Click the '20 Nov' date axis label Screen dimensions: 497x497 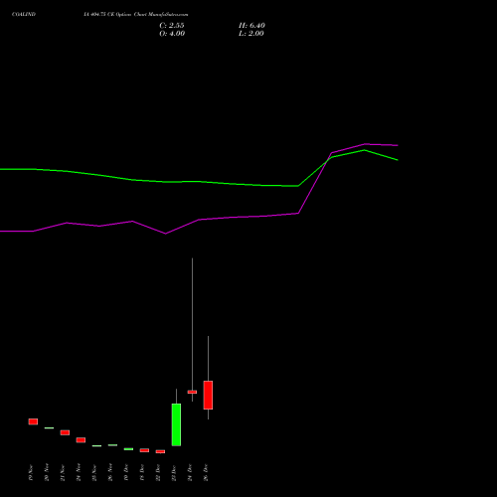[x=47, y=472]
